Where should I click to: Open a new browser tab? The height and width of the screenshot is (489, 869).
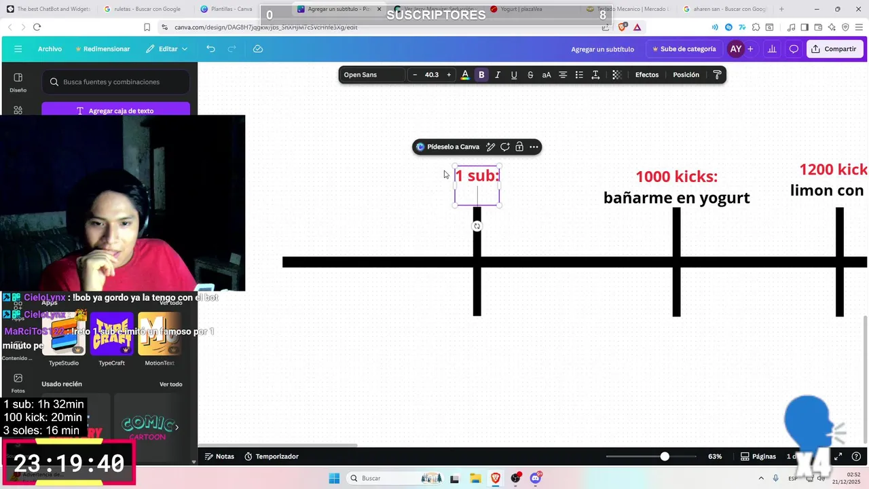(x=781, y=10)
